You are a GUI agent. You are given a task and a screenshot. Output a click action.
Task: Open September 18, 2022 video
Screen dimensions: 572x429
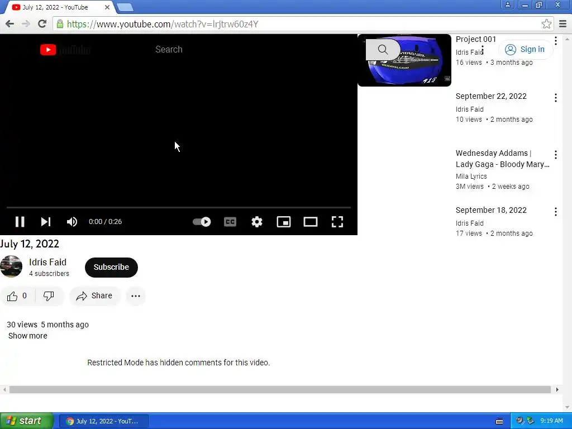491,210
